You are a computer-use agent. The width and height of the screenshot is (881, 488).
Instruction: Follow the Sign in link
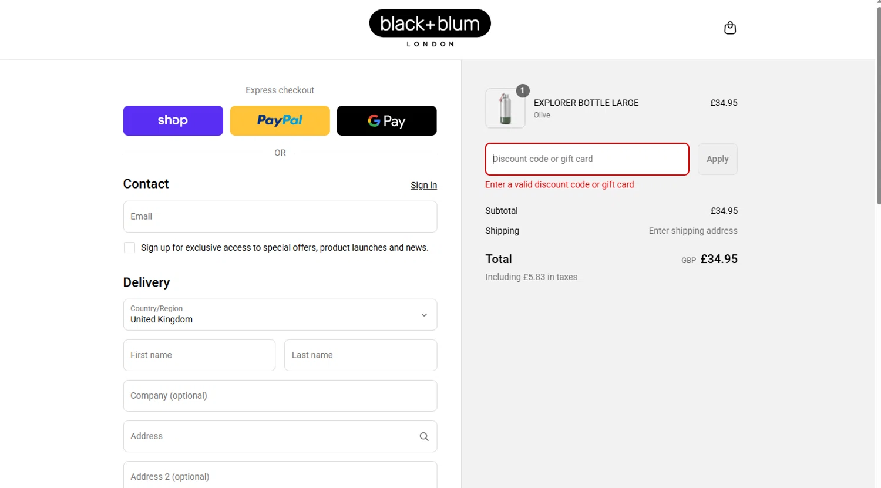[423, 185]
